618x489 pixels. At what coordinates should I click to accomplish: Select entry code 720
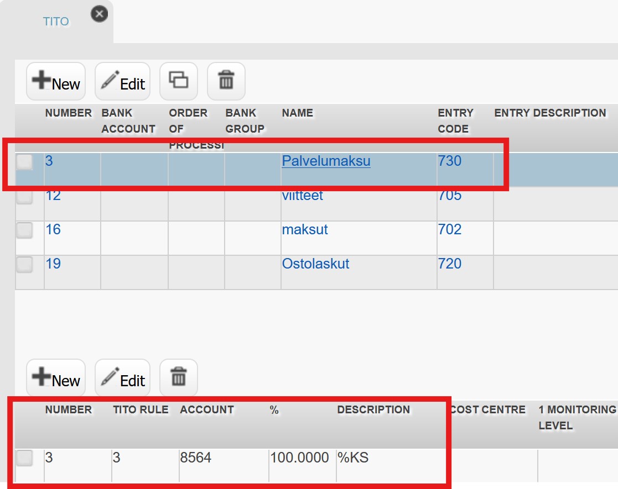[x=449, y=264]
